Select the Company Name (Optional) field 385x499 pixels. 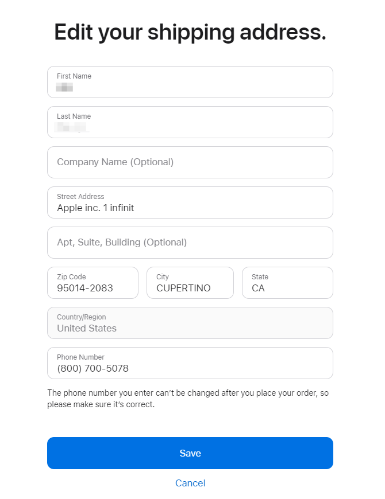[190, 162]
